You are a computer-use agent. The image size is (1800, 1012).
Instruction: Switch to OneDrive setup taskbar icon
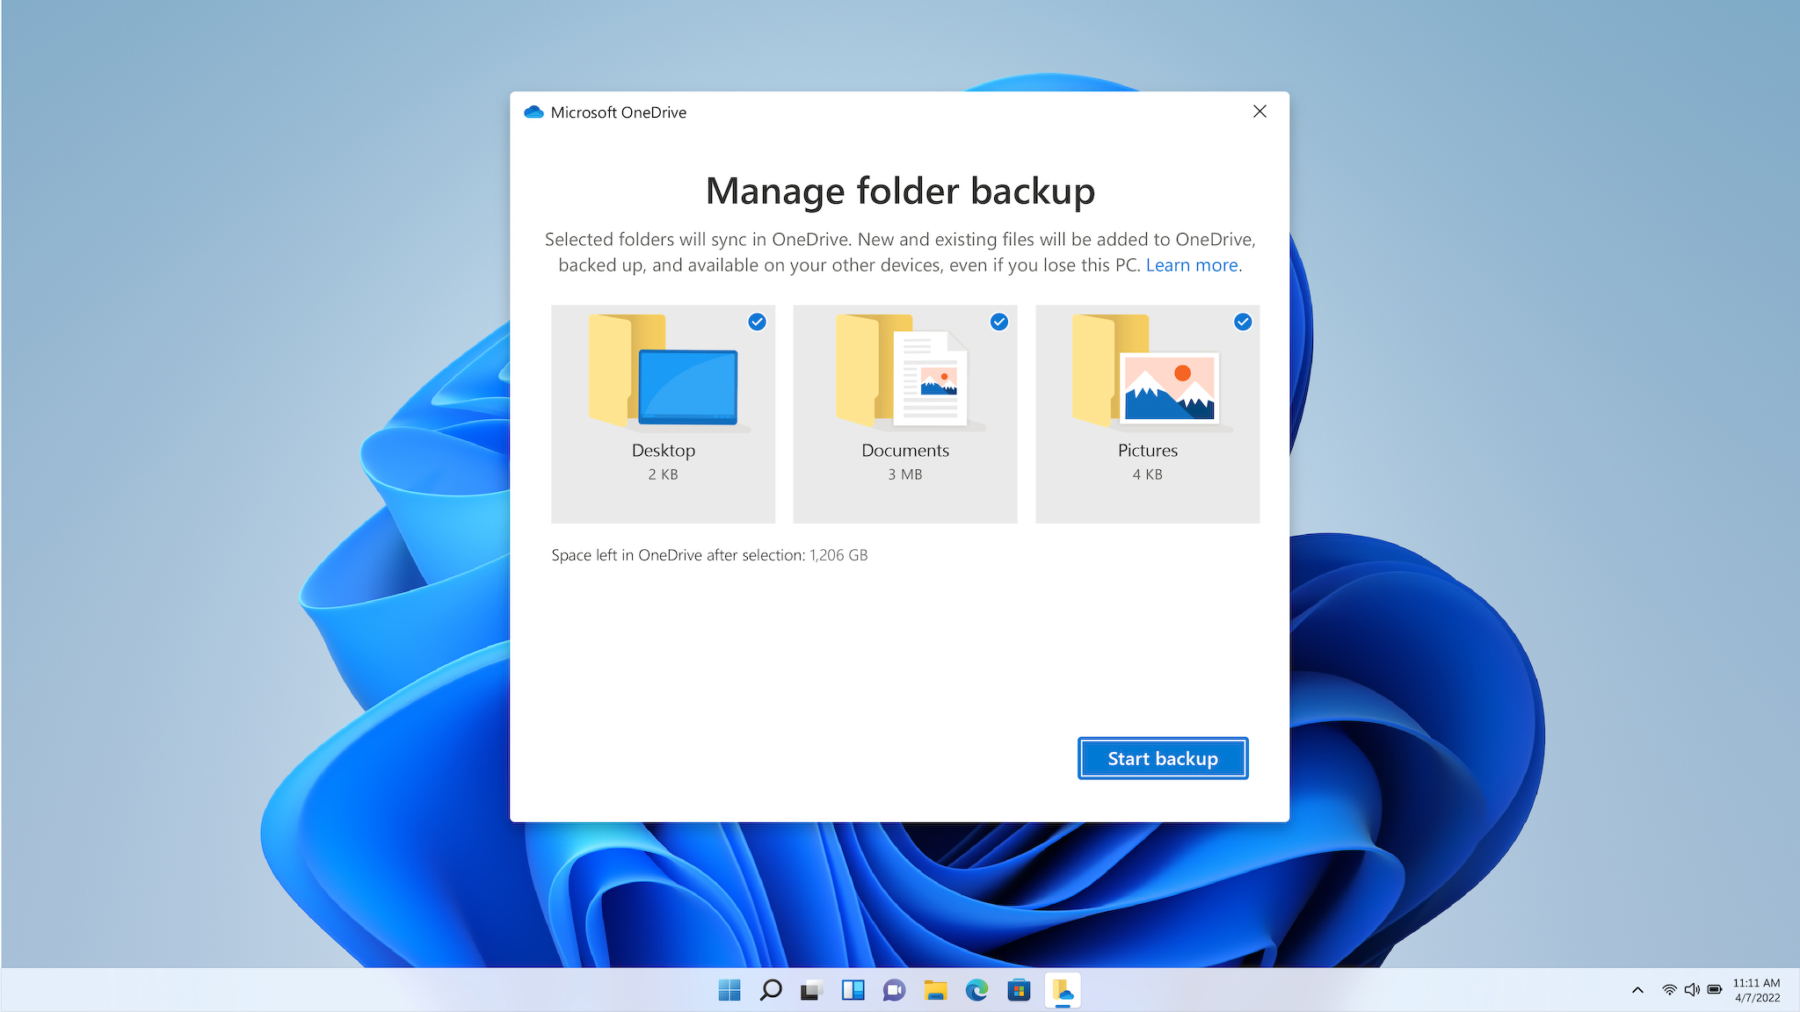[x=1063, y=990]
